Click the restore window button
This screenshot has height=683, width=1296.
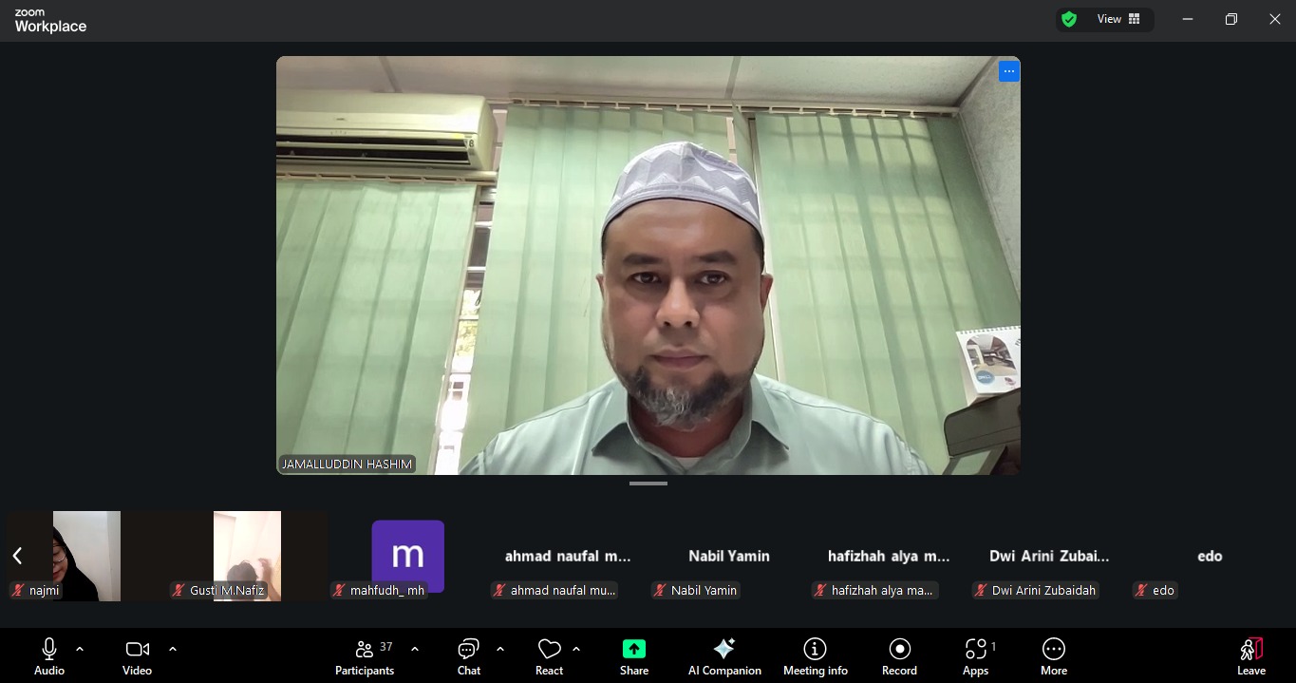1231,19
